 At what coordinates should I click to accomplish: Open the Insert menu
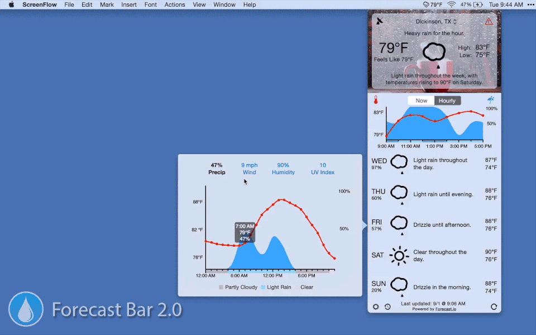coord(129,4)
